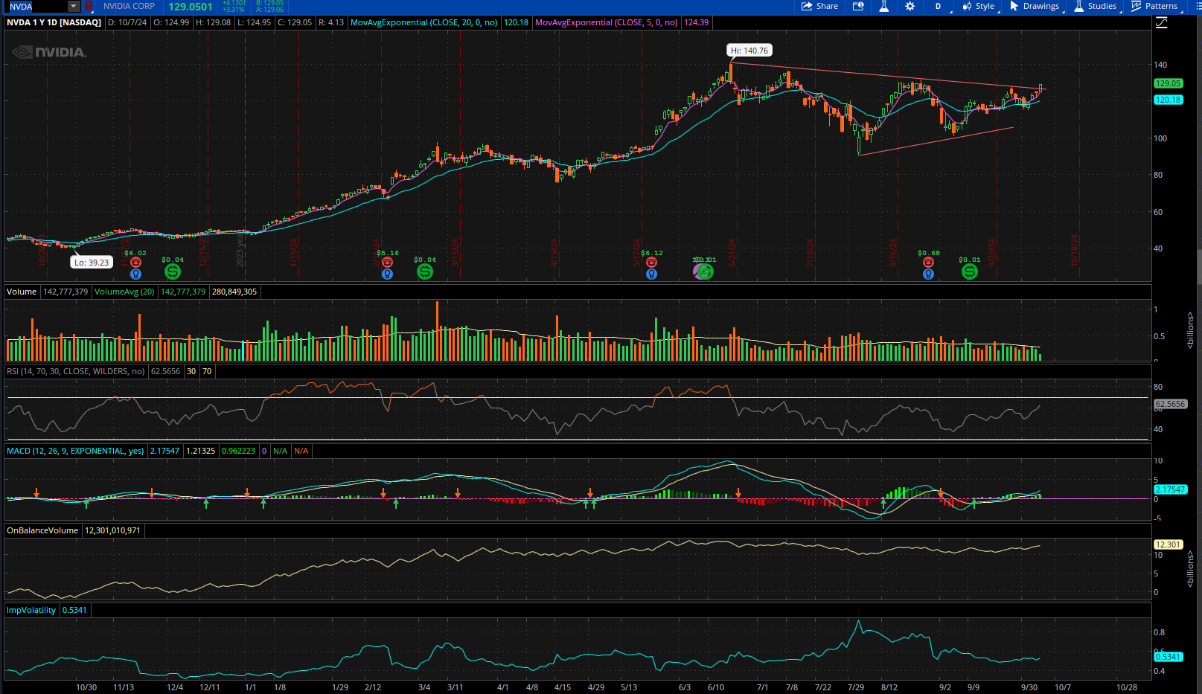1202x694 pixels.
Task: Click the RSI oversold value 30
Action: 191,371
